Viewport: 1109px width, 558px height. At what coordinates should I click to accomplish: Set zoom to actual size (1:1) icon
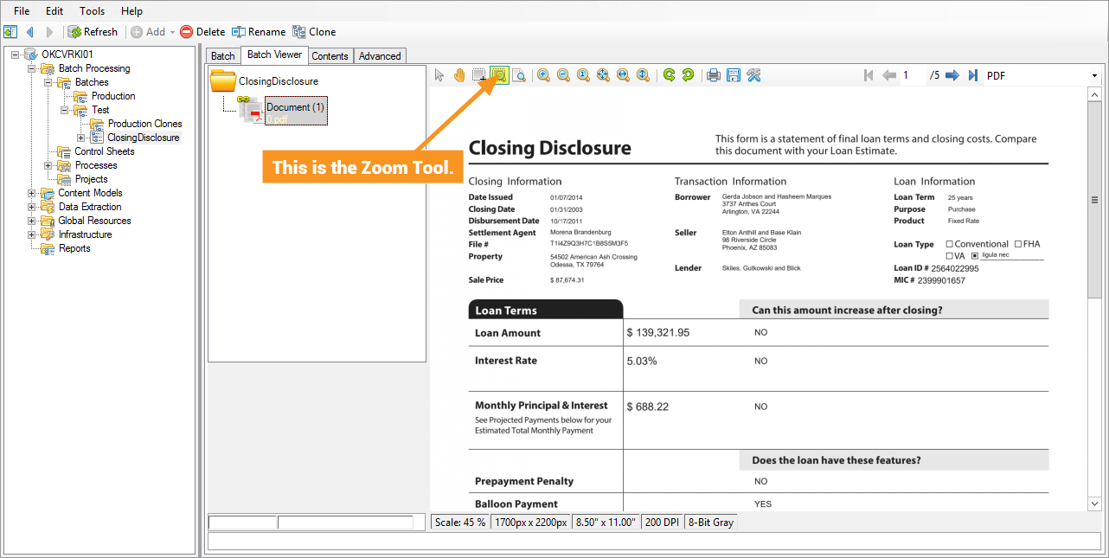(583, 75)
